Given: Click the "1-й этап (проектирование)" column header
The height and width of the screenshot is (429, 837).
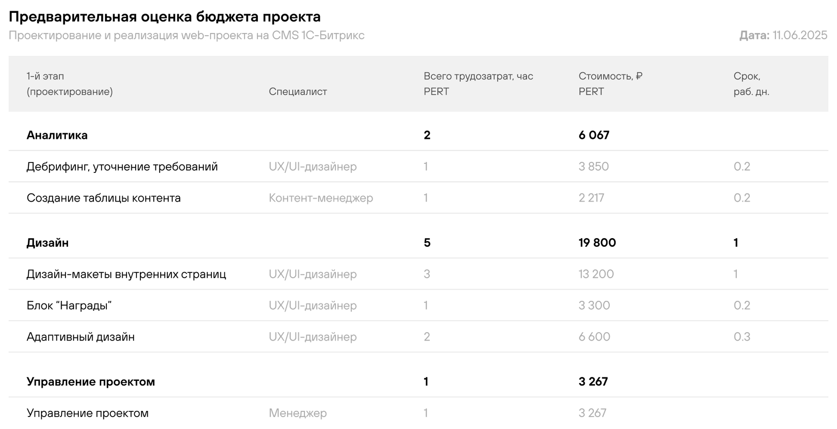Looking at the screenshot, I should pyautogui.click(x=69, y=84).
